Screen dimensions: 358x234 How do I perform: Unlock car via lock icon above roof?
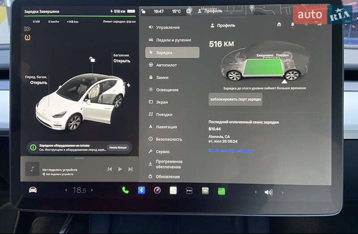(x=92, y=59)
